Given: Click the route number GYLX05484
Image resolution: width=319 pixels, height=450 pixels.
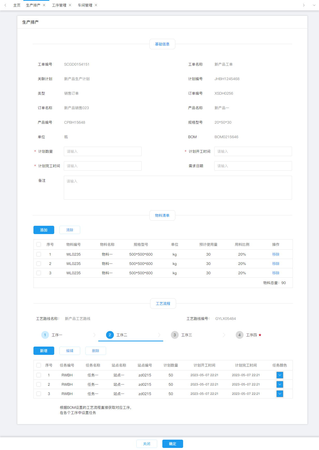Looking at the screenshot, I should 226,319.
